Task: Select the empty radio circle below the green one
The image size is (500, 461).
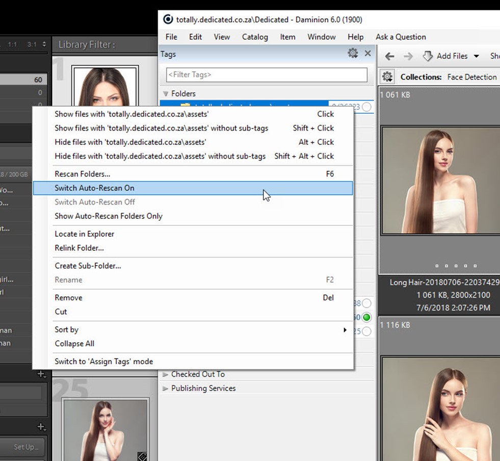Action: point(366,331)
